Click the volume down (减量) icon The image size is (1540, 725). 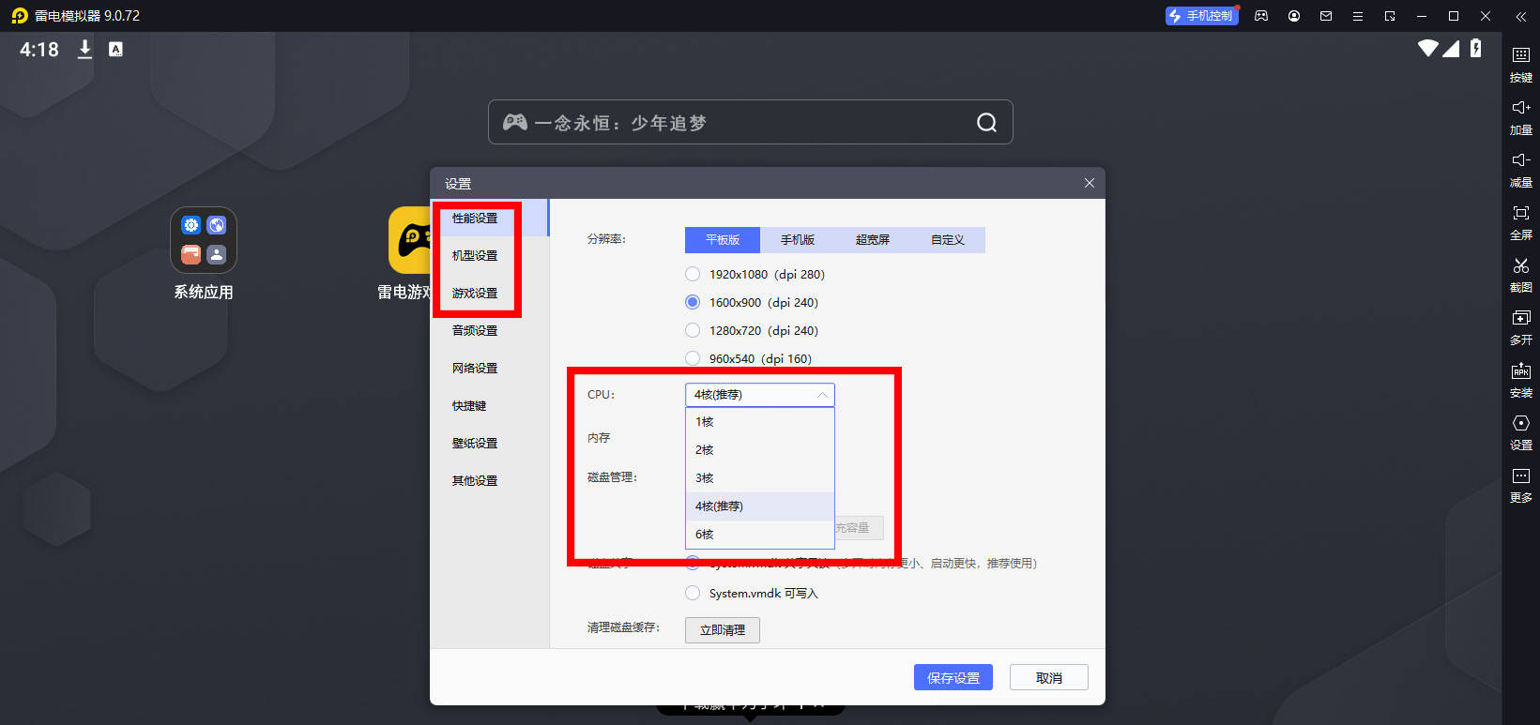tap(1520, 161)
